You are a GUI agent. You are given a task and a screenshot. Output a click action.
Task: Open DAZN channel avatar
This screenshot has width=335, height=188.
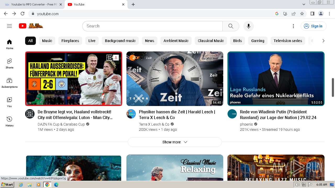tap(30, 114)
